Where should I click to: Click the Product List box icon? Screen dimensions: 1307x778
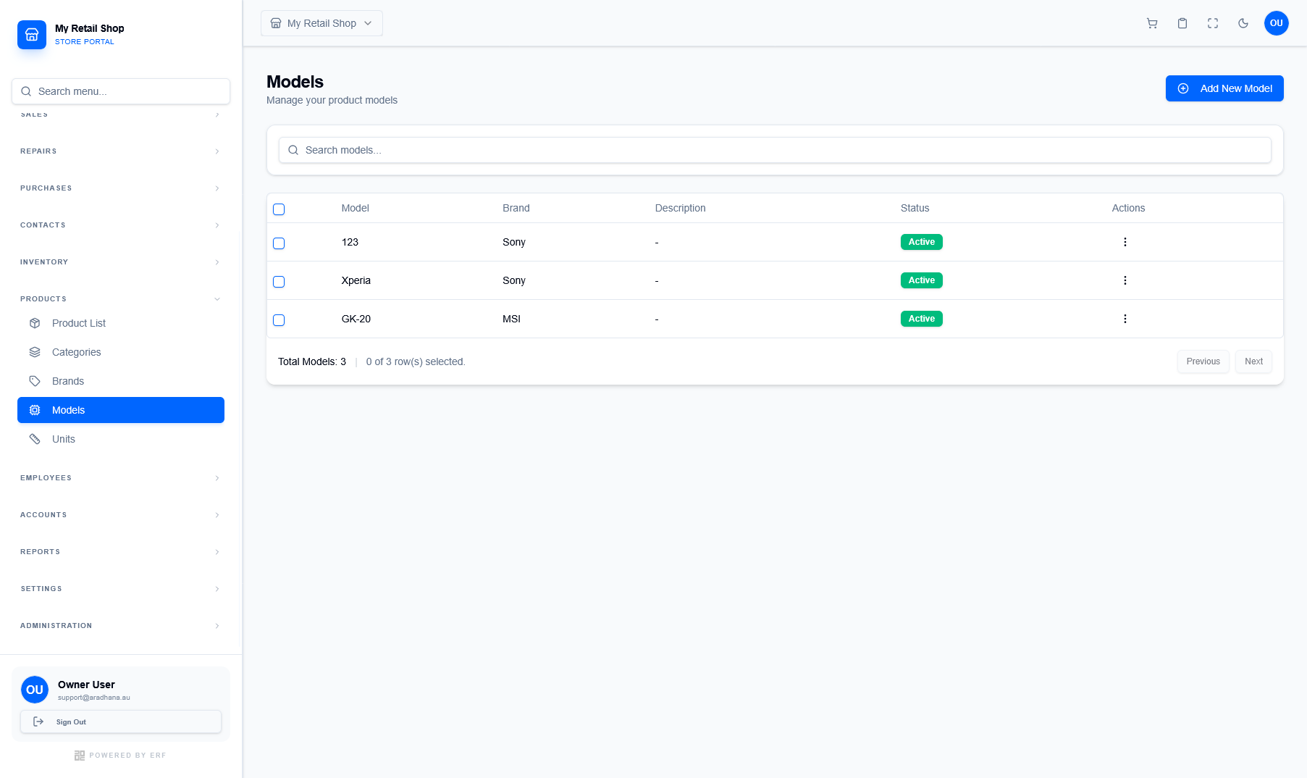coord(35,323)
